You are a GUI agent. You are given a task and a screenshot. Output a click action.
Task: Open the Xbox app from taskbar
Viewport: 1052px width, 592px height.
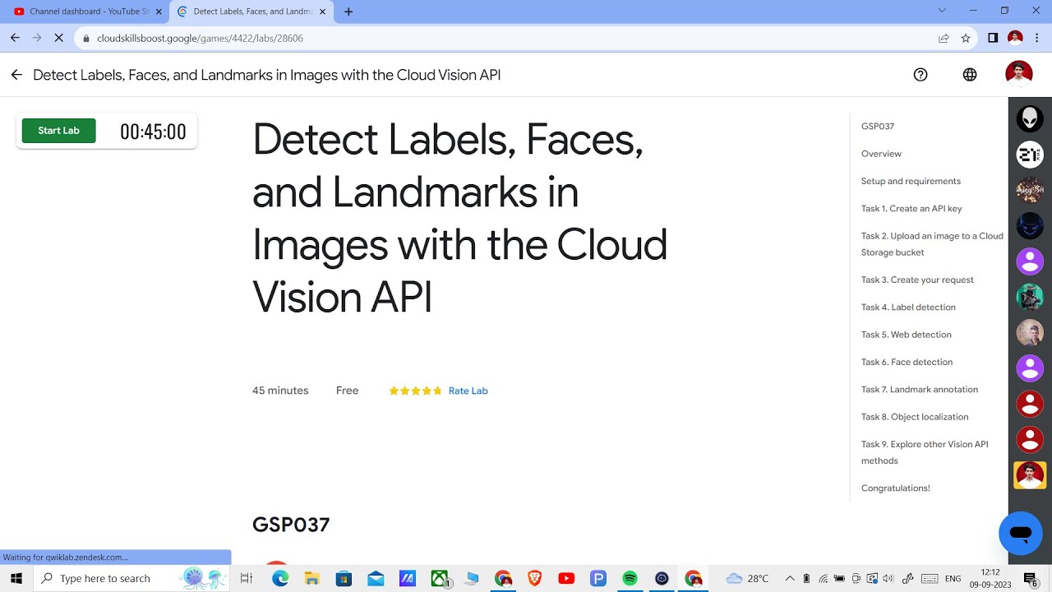click(441, 578)
